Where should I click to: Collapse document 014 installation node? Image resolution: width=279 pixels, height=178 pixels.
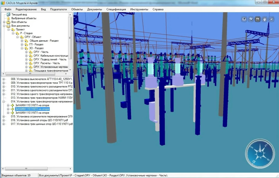[4, 102]
